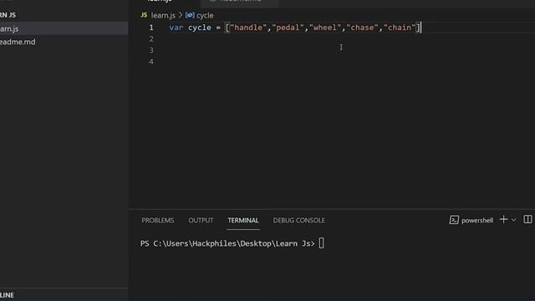535x301 pixels.
Task: Click the "pedal" string in code
Action: (x=288, y=28)
